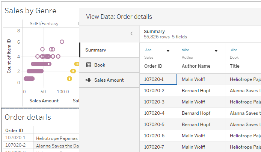
Task: Select the Summary tab
Action: tap(95, 50)
